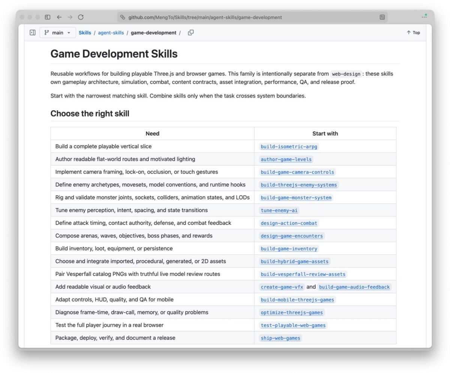The width and height of the screenshot is (450, 373).
Task: Reload the page with the refresh icon
Action: (x=81, y=17)
